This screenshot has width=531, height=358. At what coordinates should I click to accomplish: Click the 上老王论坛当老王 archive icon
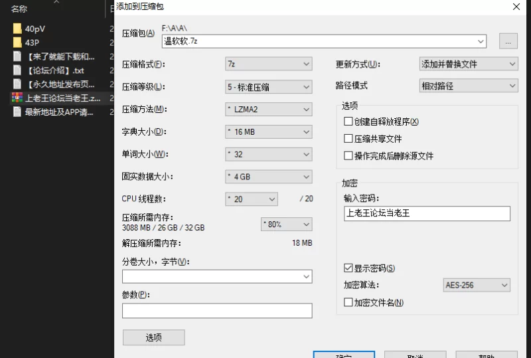pos(17,98)
